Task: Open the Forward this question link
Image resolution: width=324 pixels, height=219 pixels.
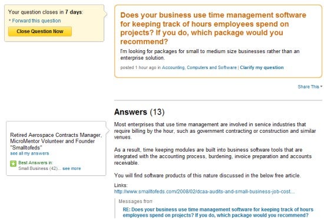Action: click(37, 21)
